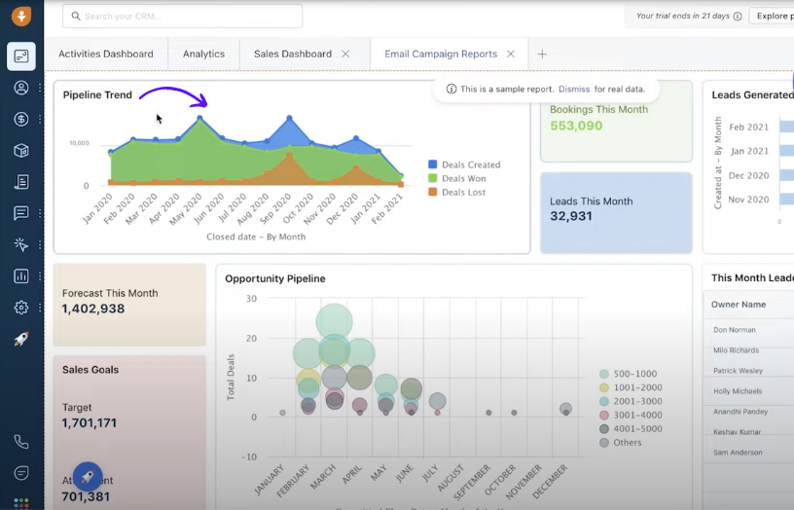794x510 pixels.
Task: Close the Email Campaign Reports tab
Action: point(511,54)
